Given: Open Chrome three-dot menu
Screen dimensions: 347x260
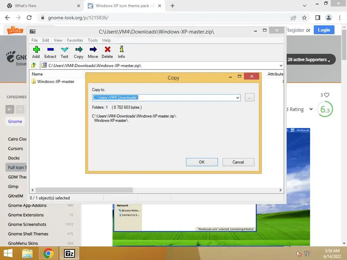Looking at the screenshot, I should coord(340,18).
